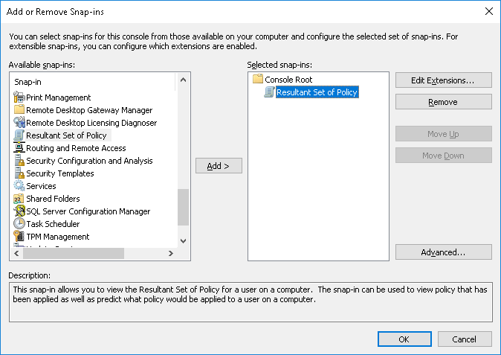Click the horizontal scrollbar right arrow

tap(170, 254)
